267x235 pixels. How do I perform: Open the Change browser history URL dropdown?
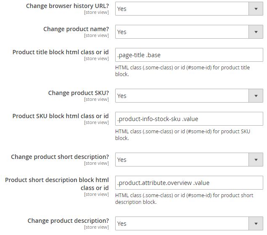pyautogui.click(x=189, y=8)
